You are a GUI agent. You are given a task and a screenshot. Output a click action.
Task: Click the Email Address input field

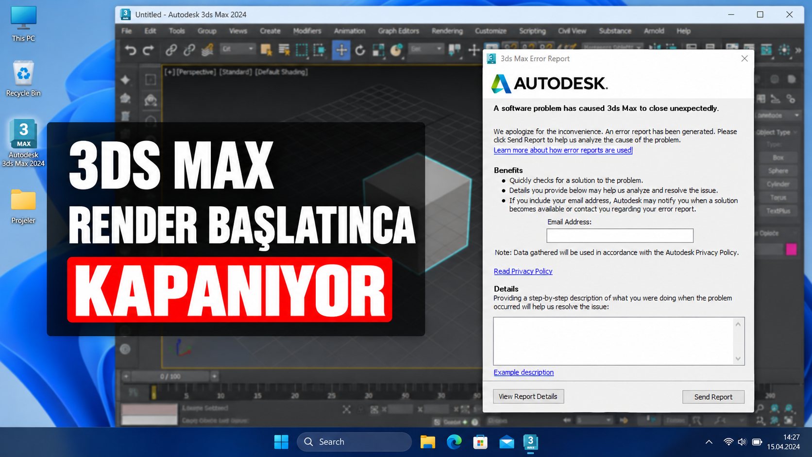(620, 236)
